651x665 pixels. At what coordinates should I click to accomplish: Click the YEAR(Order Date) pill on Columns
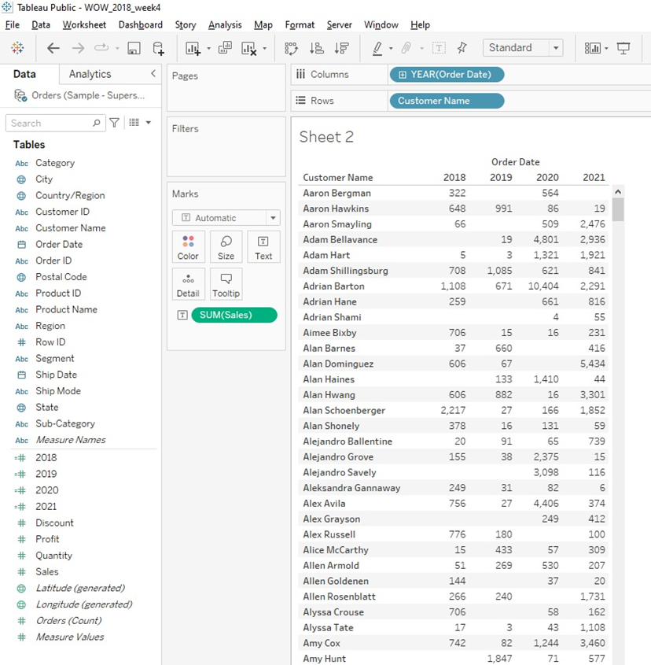(x=447, y=75)
